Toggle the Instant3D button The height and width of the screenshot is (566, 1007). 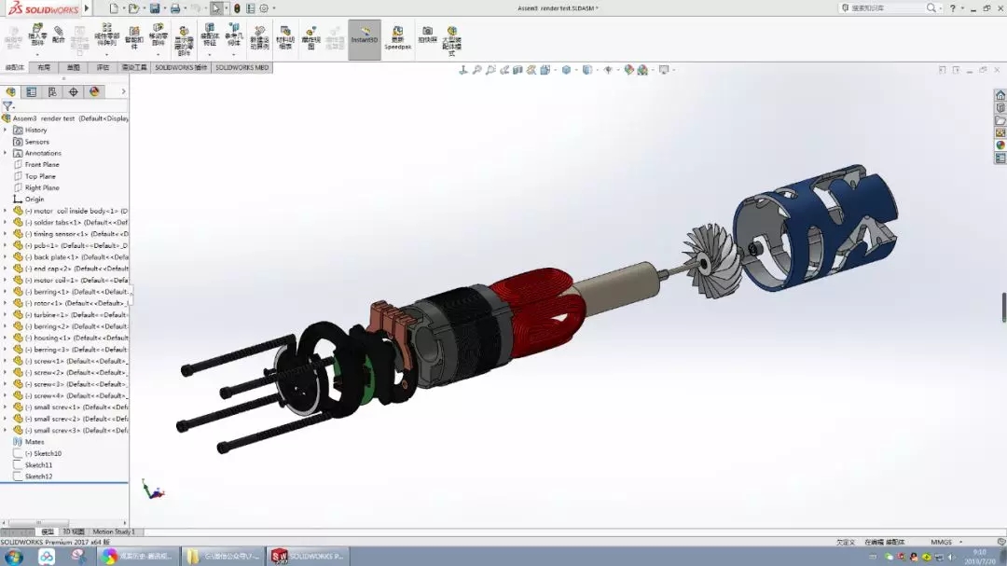tap(365, 39)
